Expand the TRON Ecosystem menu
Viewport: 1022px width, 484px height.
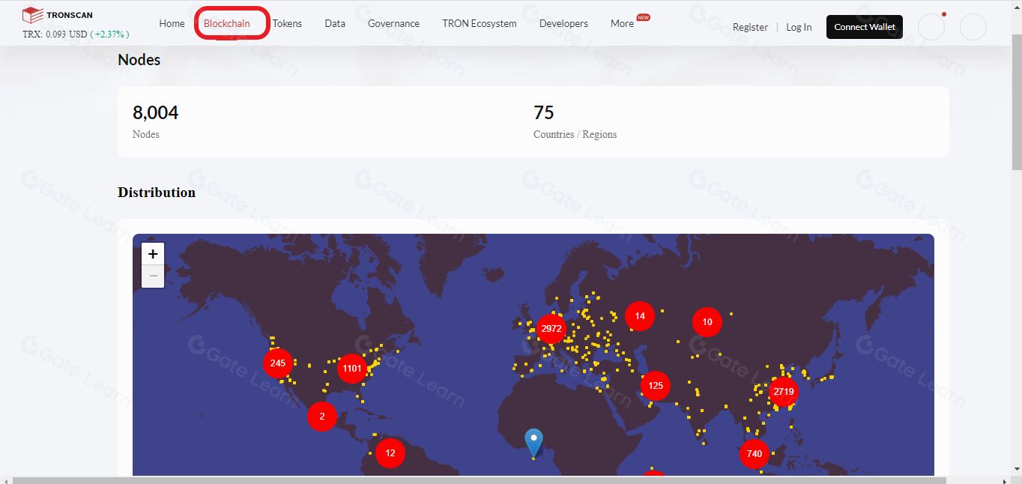point(480,23)
